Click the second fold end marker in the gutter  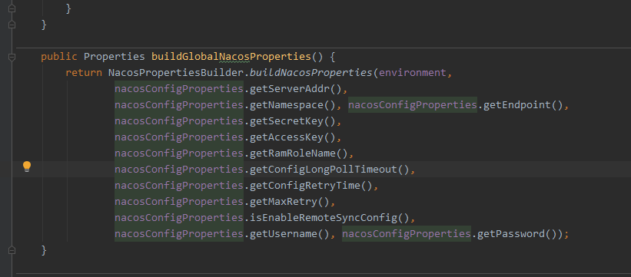pos(12,25)
